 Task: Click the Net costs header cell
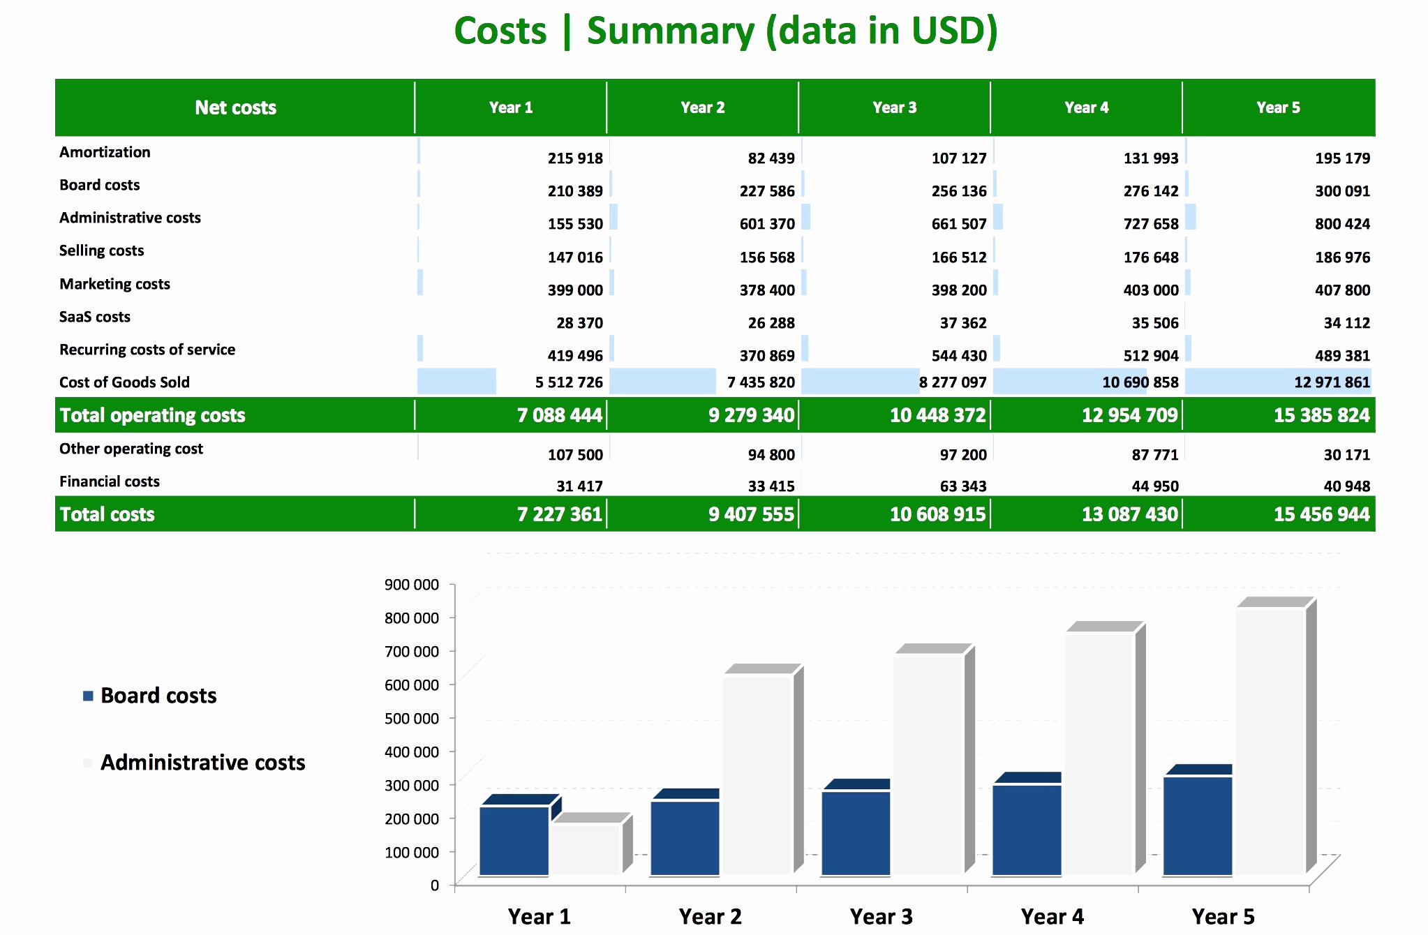click(x=235, y=107)
